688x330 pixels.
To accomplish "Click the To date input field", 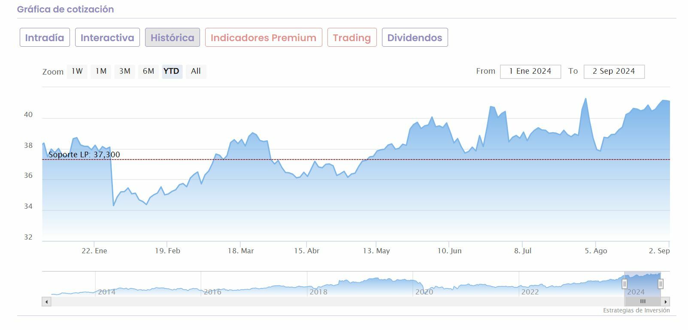I will pyautogui.click(x=614, y=72).
